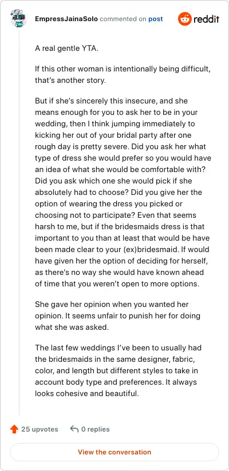Click paragraph starting 'She gave her opinion'

click(118, 316)
